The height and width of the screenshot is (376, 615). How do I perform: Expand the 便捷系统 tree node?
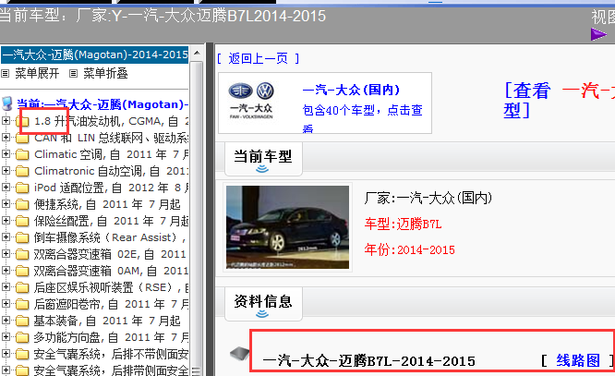pyautogui.click(x=6, y=203)
